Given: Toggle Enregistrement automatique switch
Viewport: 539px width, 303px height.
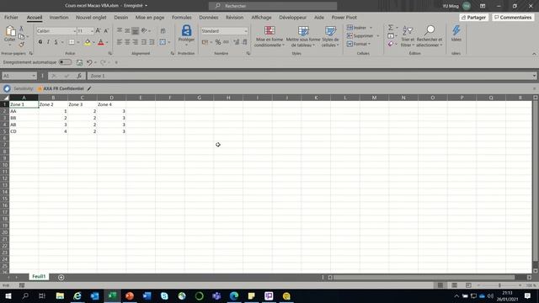Looking at the screenshot, I should tap(65, 62).
